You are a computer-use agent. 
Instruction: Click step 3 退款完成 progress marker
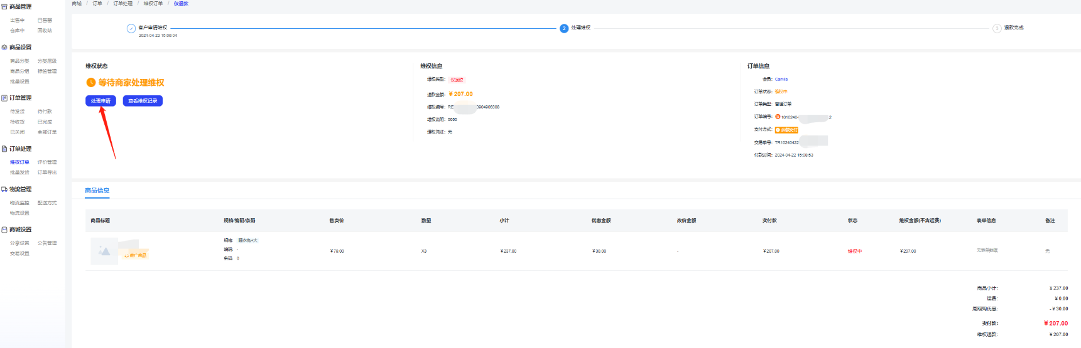tap(997, 28)
